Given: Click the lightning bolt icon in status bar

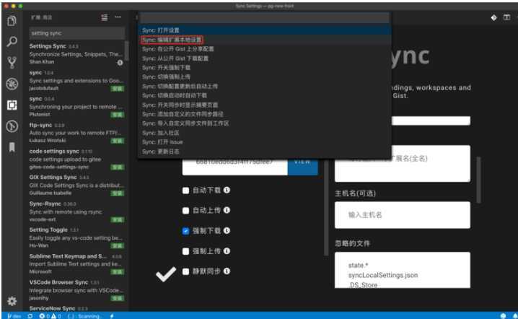Looking at the screenshot, I should click(112, 316).
